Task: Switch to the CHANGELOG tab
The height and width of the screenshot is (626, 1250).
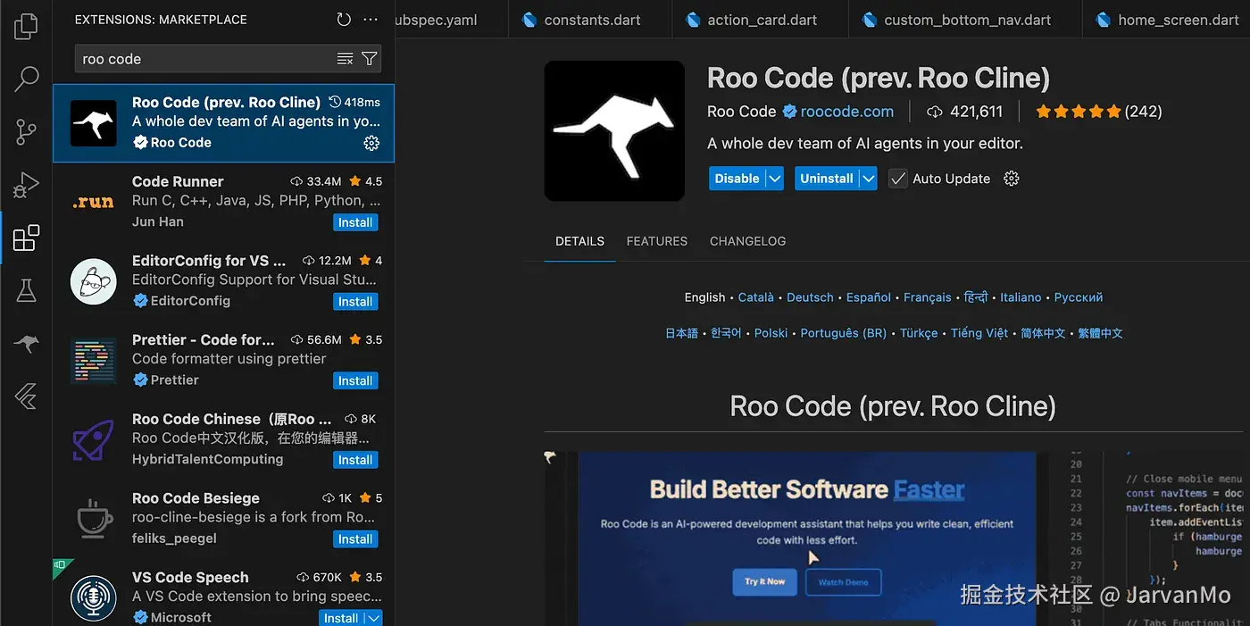Action: pyautogui.click(x=747, y=241)
